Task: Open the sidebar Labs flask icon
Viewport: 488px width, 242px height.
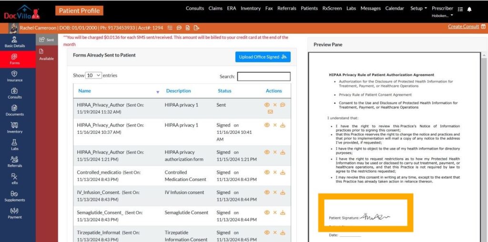Action: coord(15,145)
